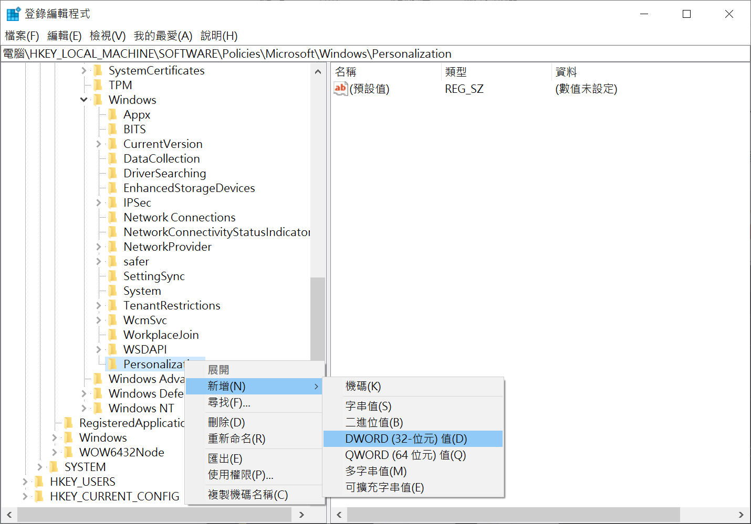Click the registry path address bar
The width and height of the screenshot is (751, 524).
375,54
